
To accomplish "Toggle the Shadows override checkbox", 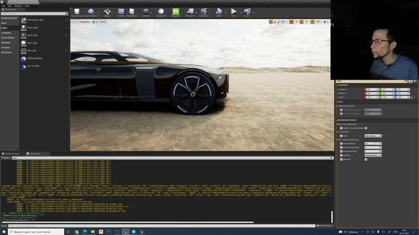I will tap(341, 155).
